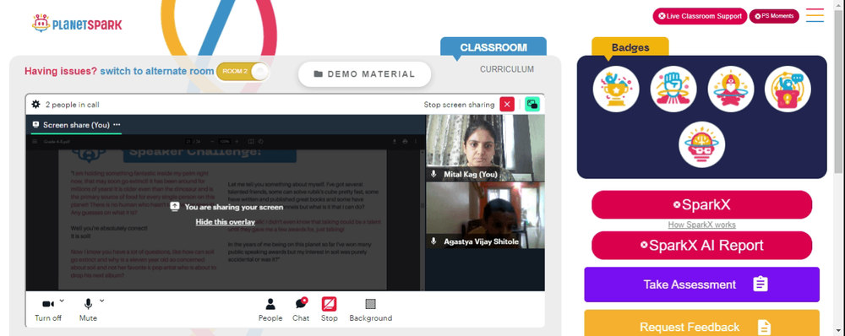
Task: Open the People panel
Action: click(270, 310)
